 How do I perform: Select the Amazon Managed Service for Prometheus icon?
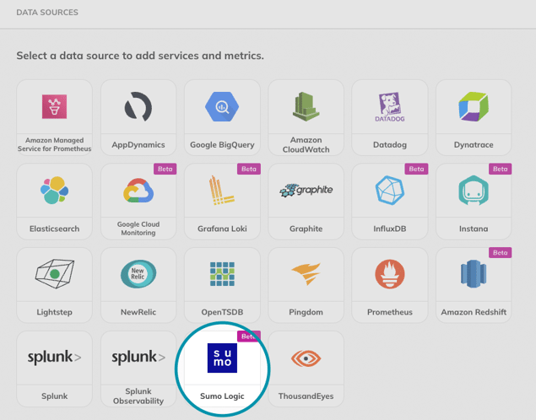pyautogui.click(x=54, y=106)
